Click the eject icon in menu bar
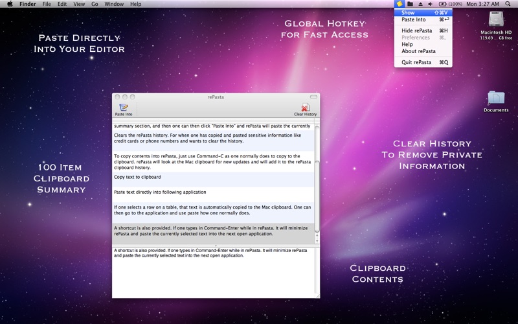Image resolution: width=518 pixels, height=324 pixels. (420, 4)
